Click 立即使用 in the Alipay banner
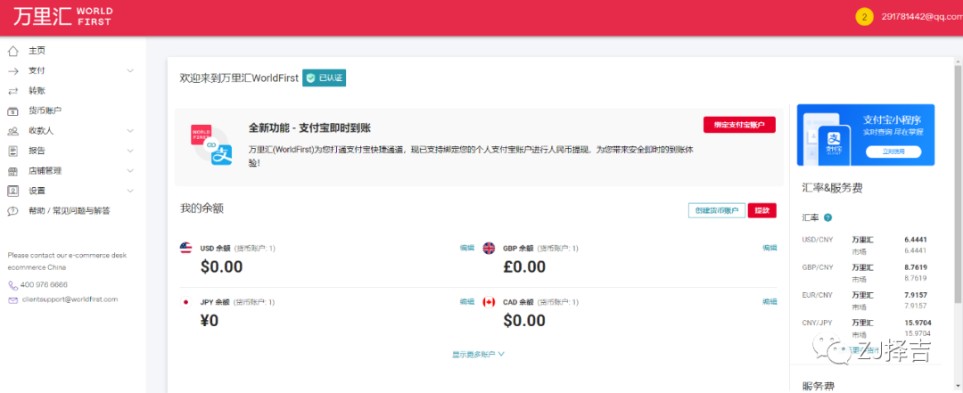This screenshot has height=393, width=963. click(x=893, y=151)
